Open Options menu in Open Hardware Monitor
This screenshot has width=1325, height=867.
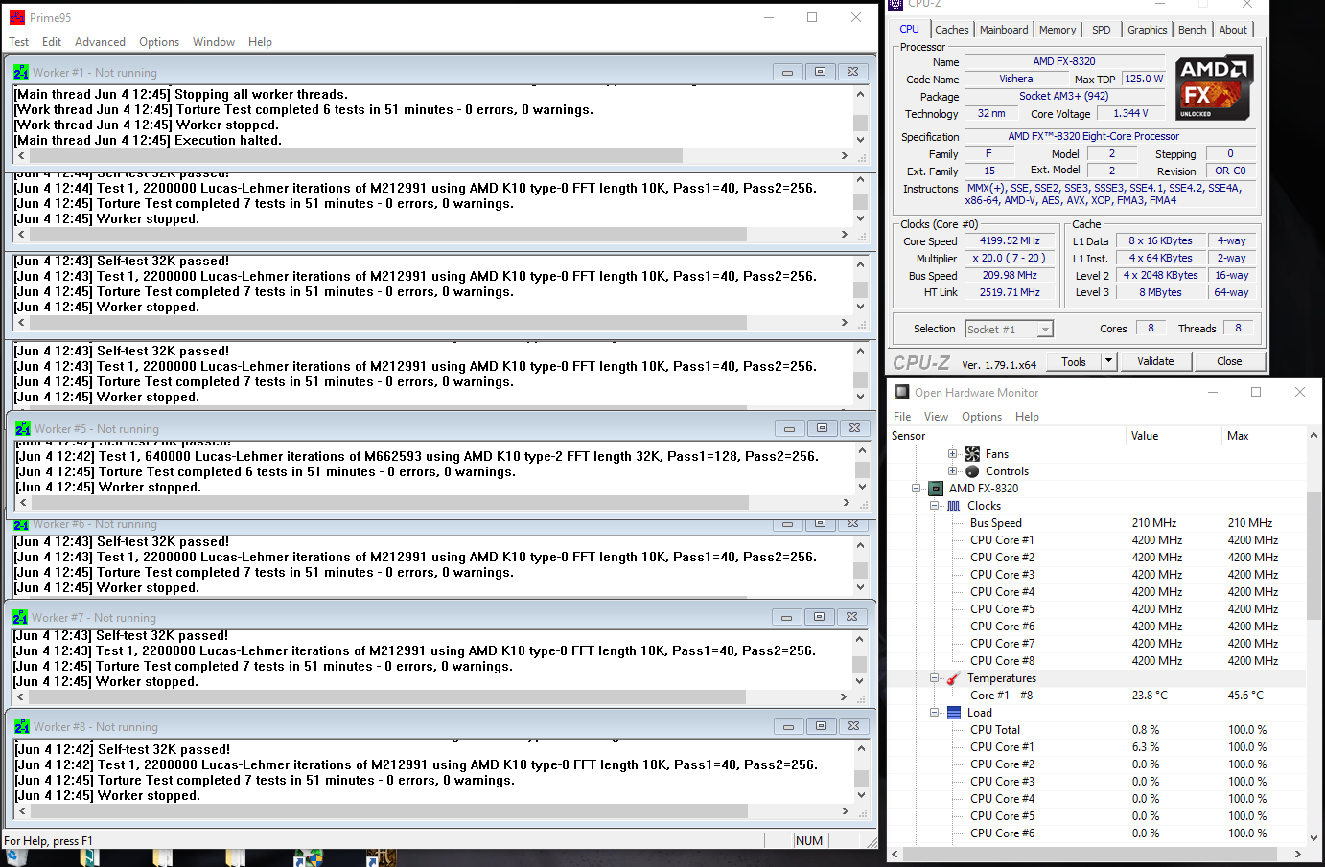(x=982, y=417)
